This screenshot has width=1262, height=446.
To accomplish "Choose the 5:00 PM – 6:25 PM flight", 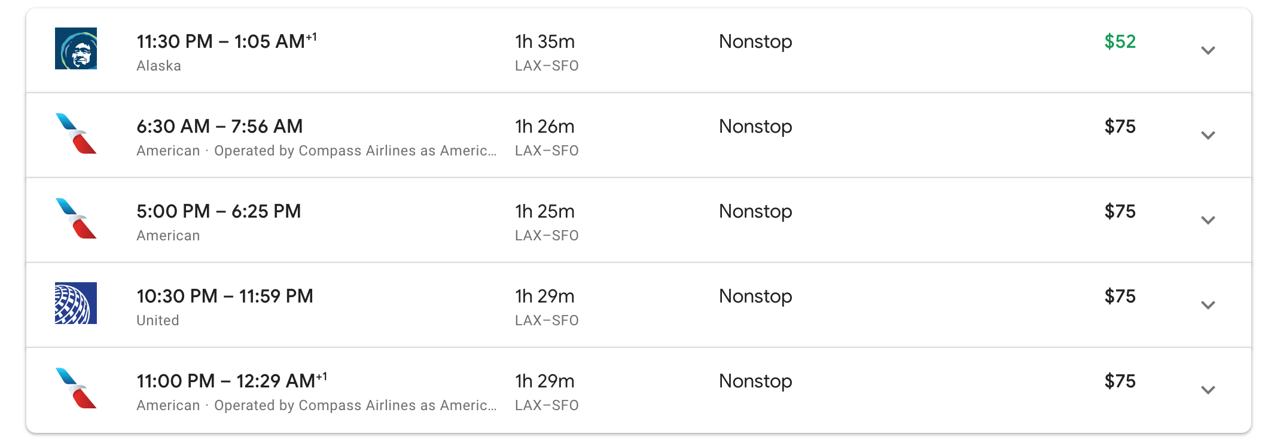I will [x=218, y=211].
